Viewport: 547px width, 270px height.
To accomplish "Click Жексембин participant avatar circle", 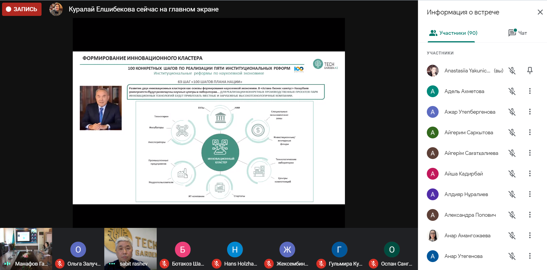I will (287, 250).
